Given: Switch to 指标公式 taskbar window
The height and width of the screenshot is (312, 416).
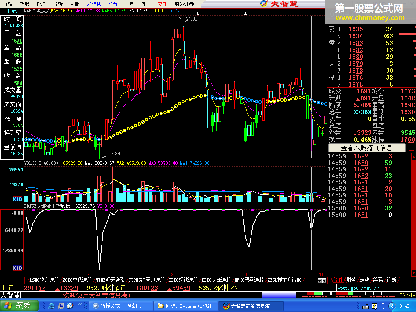Looking at the screenshot, I should click(x=121, y=306).
